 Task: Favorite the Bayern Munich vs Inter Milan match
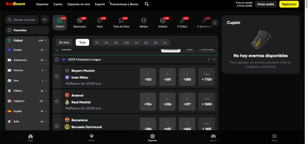click(57, 76)
